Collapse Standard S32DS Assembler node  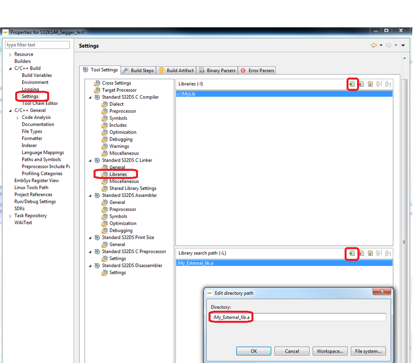pyautogui.click(x=90, y=196)
